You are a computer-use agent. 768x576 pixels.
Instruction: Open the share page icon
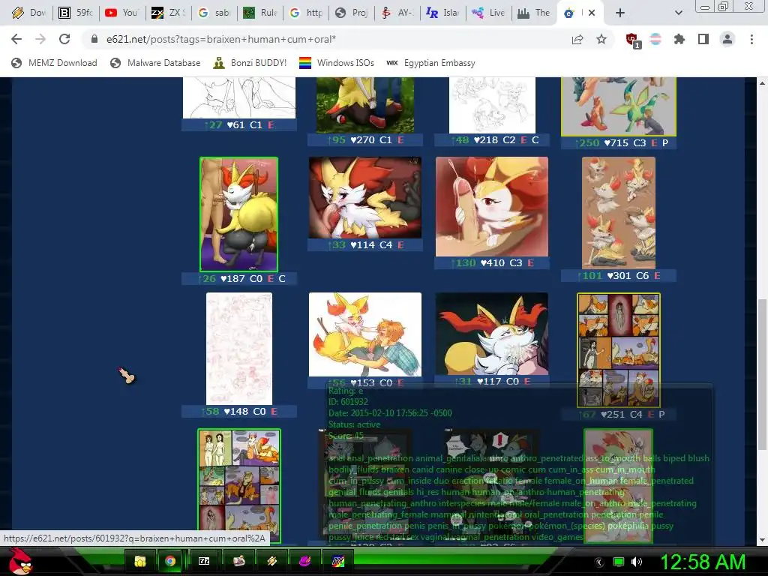577,40
